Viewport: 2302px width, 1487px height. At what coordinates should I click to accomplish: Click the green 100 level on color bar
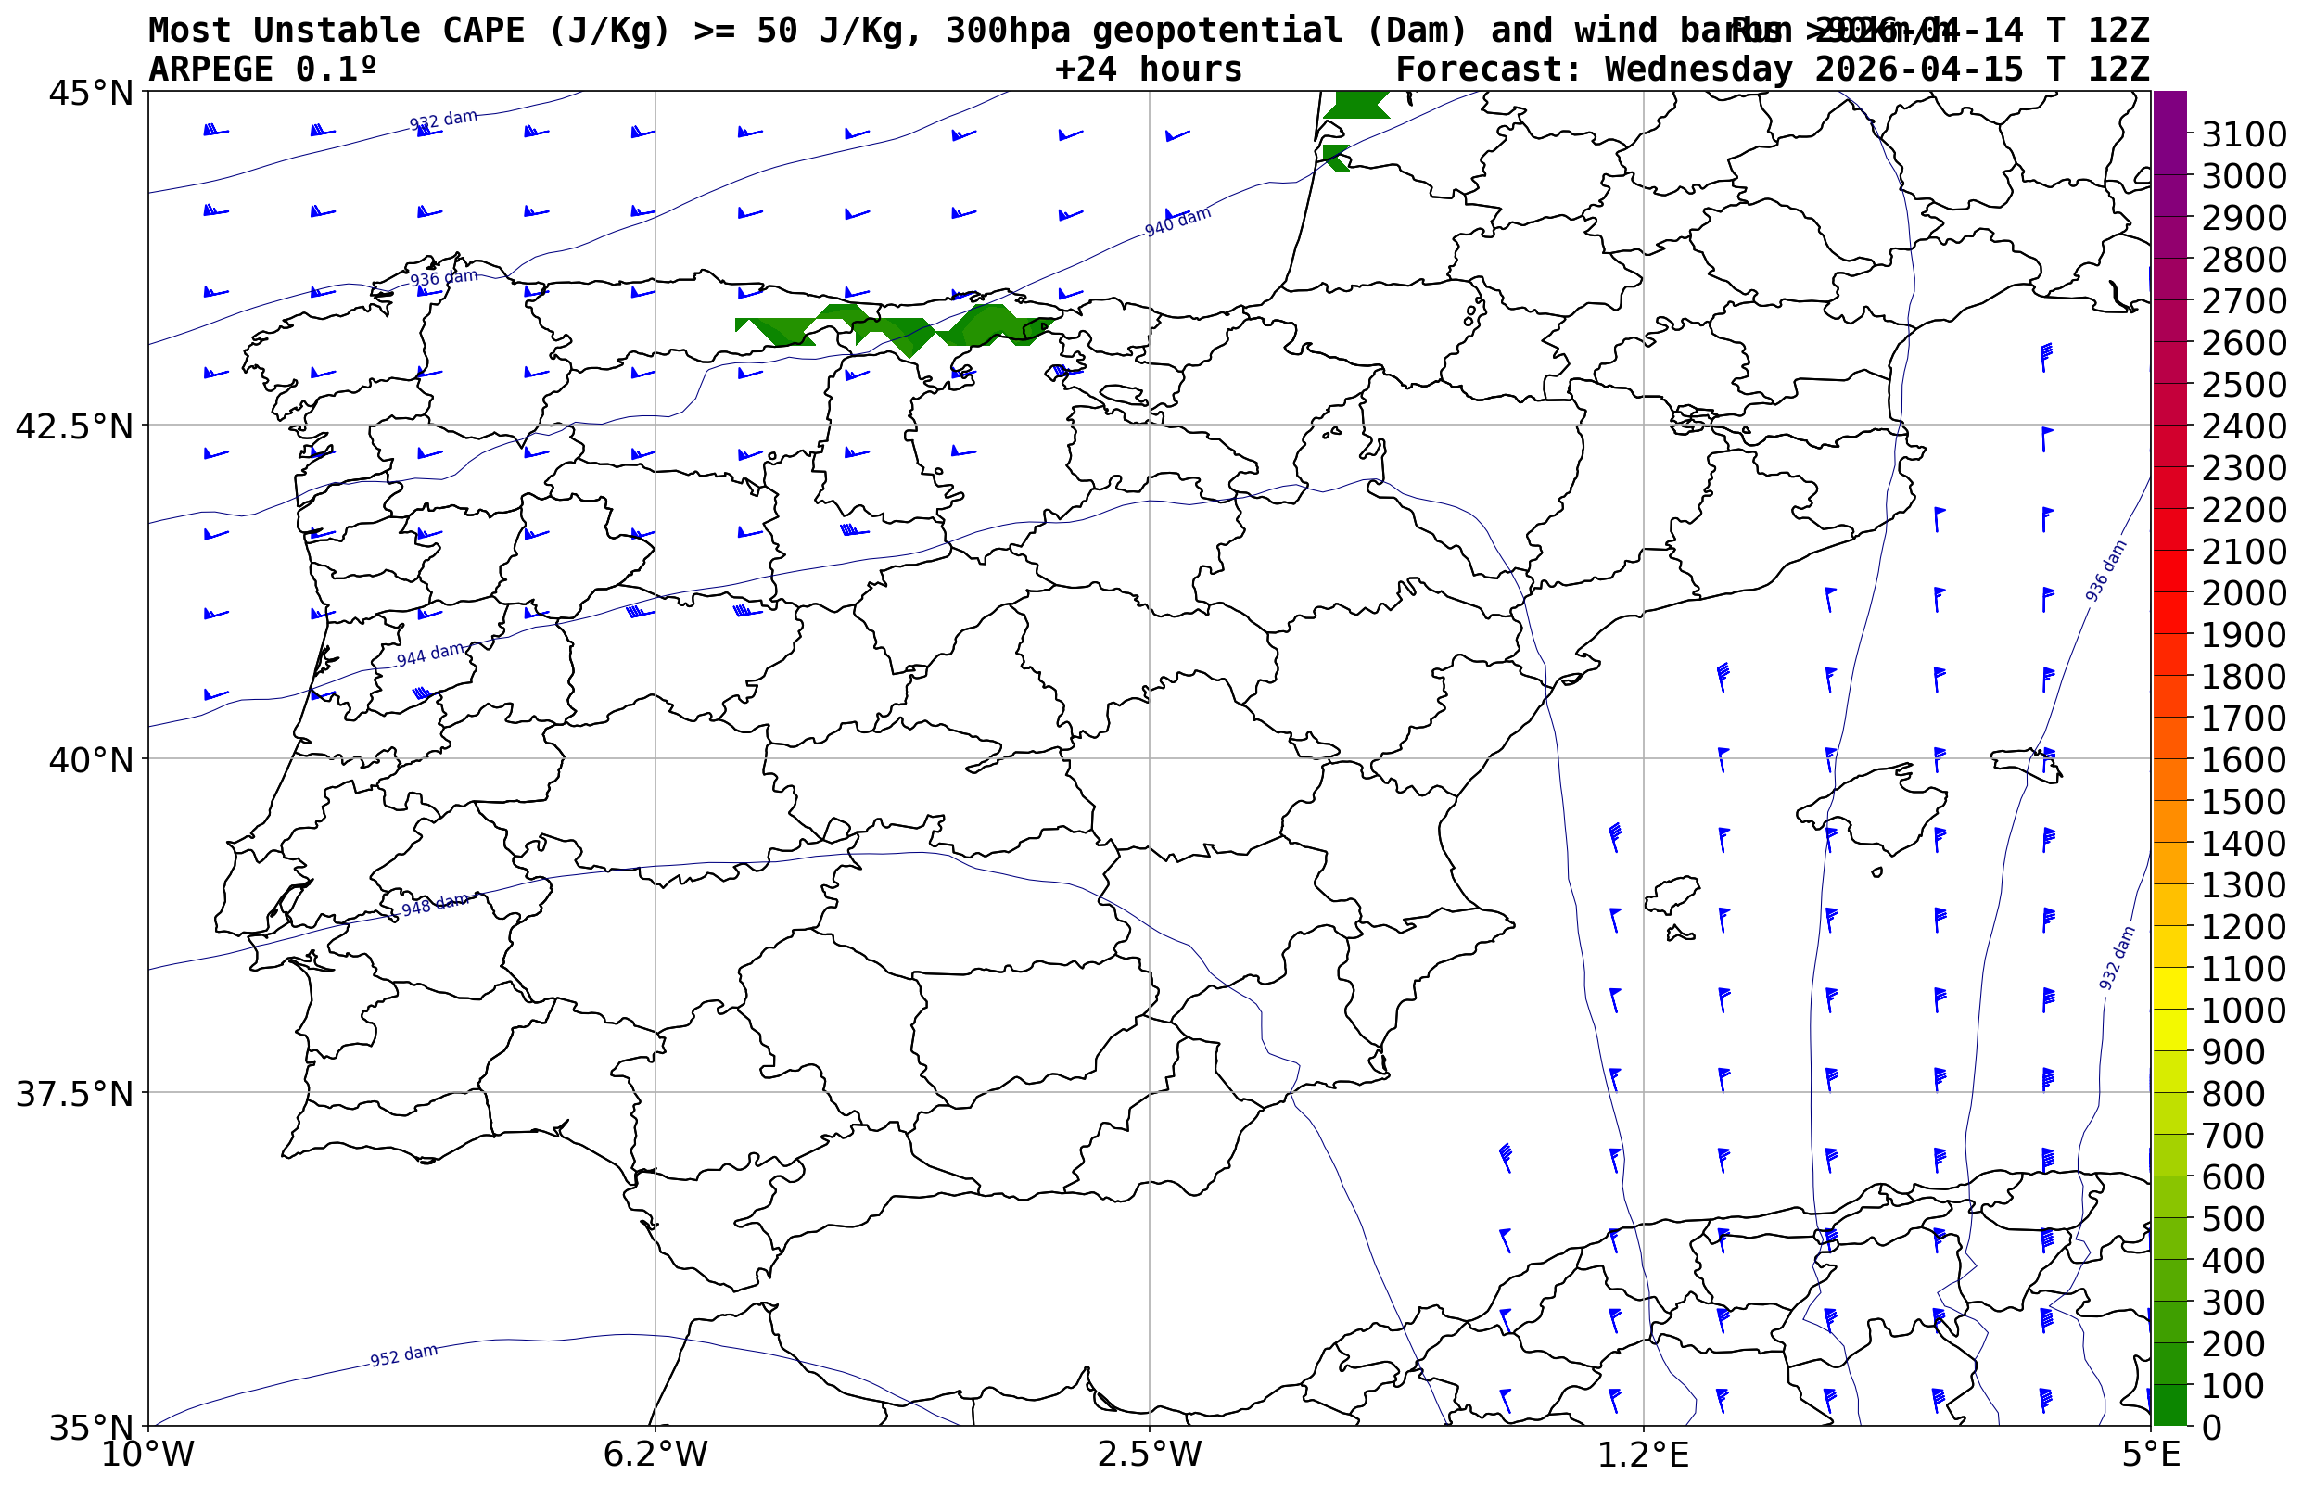coord(2168,1385)
